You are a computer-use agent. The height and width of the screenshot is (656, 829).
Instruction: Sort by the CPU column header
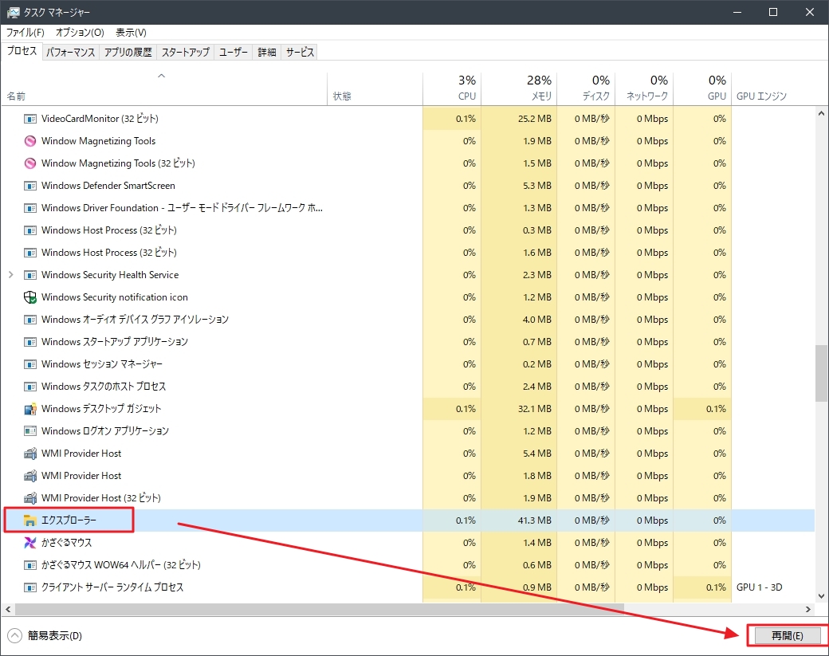coord(452,88)
